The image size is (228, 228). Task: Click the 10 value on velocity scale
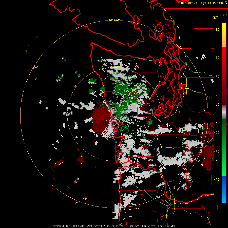(x=218, y=105)
